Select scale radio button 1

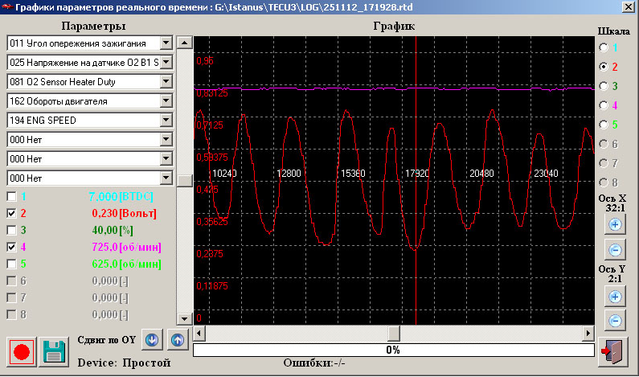click(x=604, y=47)
